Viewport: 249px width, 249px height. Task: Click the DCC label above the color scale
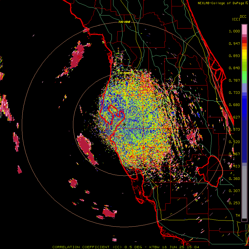243,16
